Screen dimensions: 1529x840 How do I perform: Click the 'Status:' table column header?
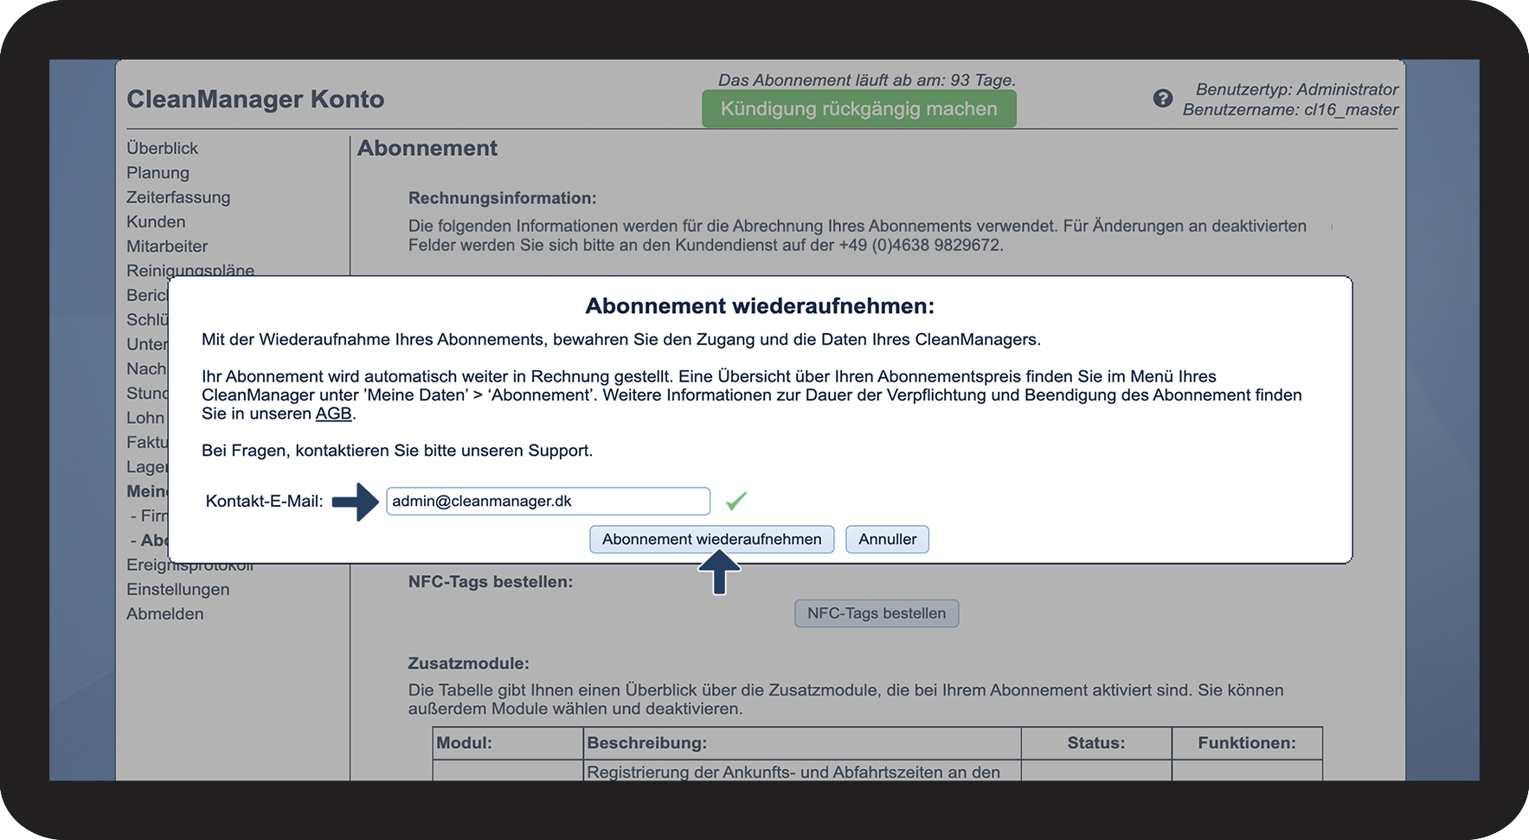click(1095, 743)
